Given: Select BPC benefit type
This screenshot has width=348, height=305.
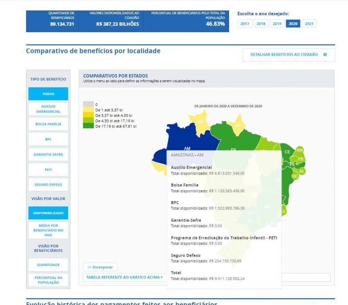Looking at the screenshot, I should pos(48,139).
